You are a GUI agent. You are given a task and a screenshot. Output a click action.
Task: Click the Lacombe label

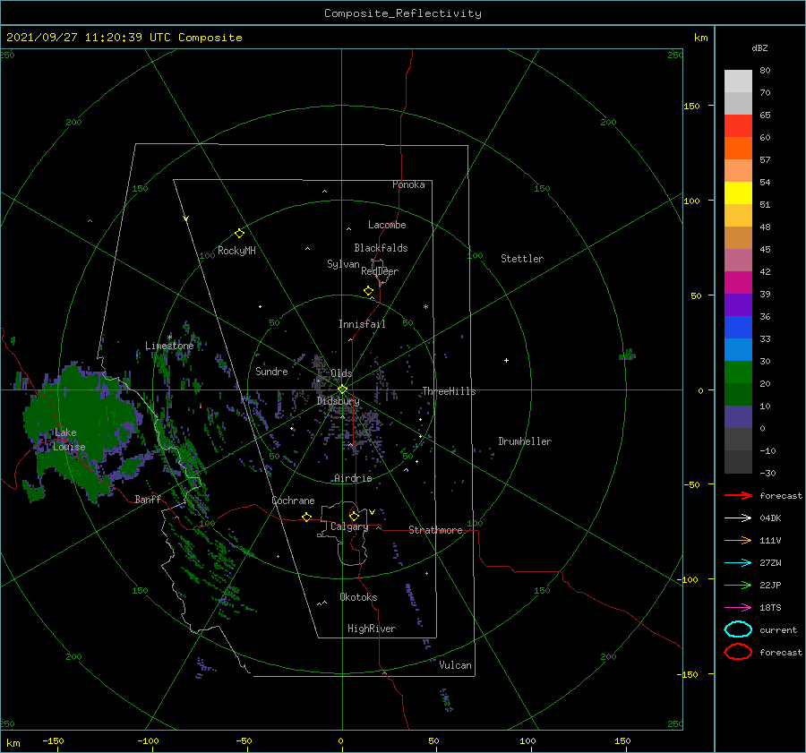coord(387,225)
